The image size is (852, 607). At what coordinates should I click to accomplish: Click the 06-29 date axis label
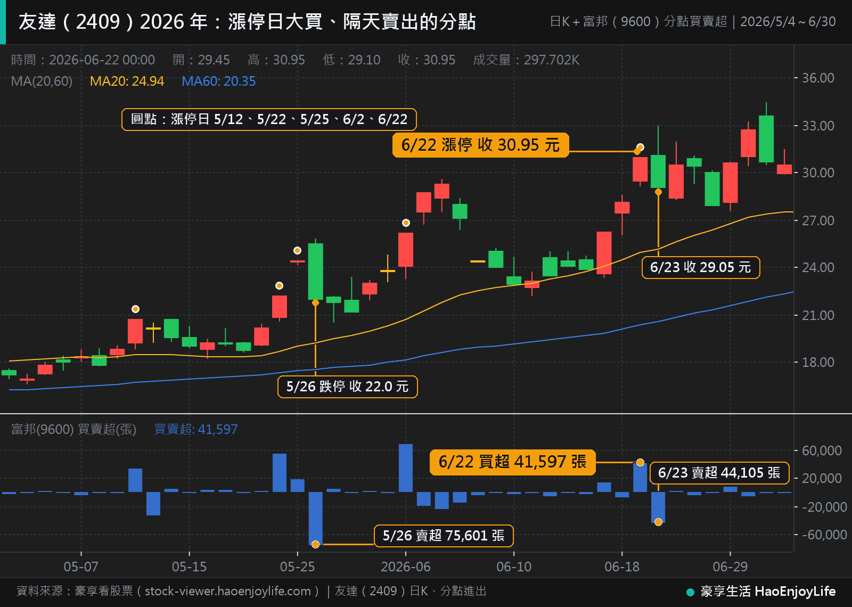tap(730, 567)
